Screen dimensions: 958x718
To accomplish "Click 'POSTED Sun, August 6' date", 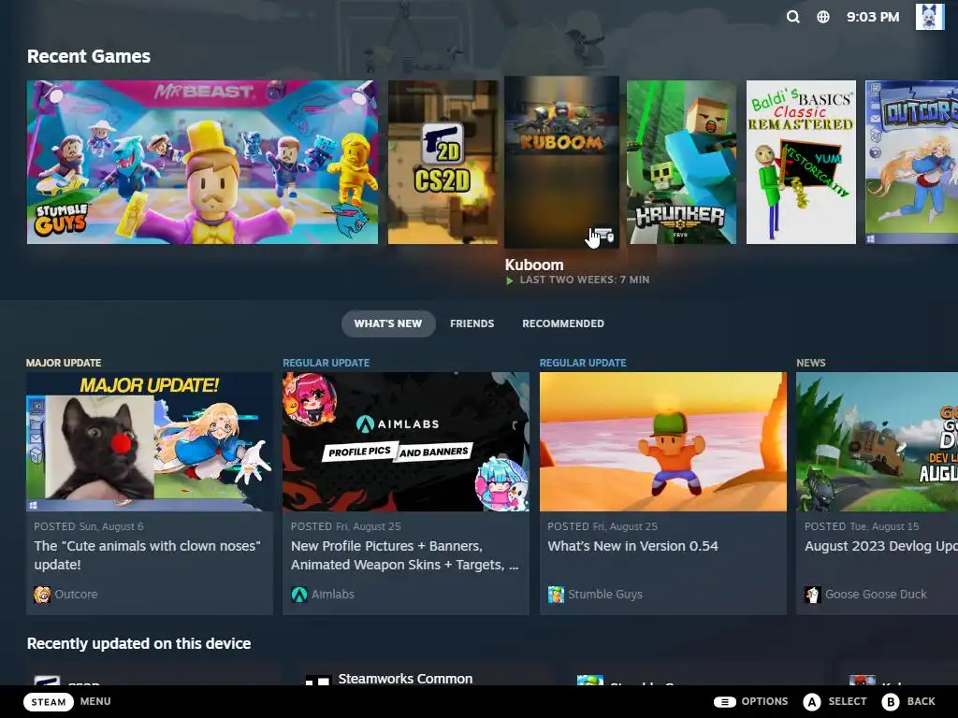I will tap(89, 526).
